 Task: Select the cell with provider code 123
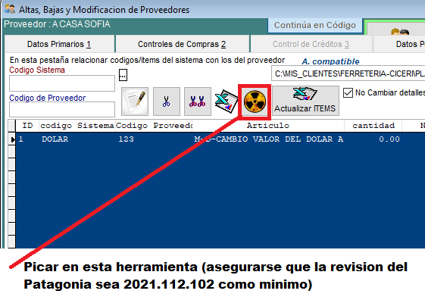click(154, 139)
